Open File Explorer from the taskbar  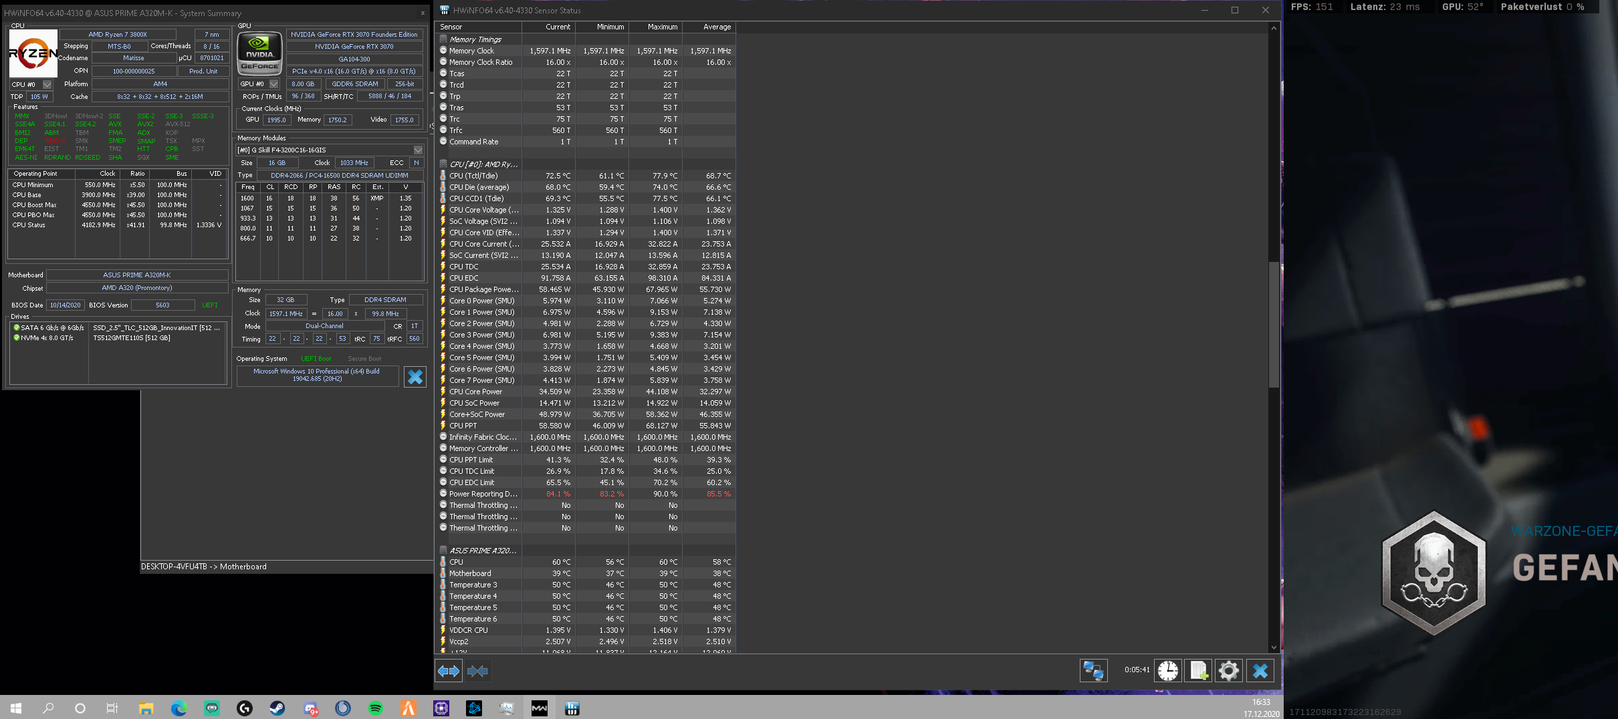(146, 708)
